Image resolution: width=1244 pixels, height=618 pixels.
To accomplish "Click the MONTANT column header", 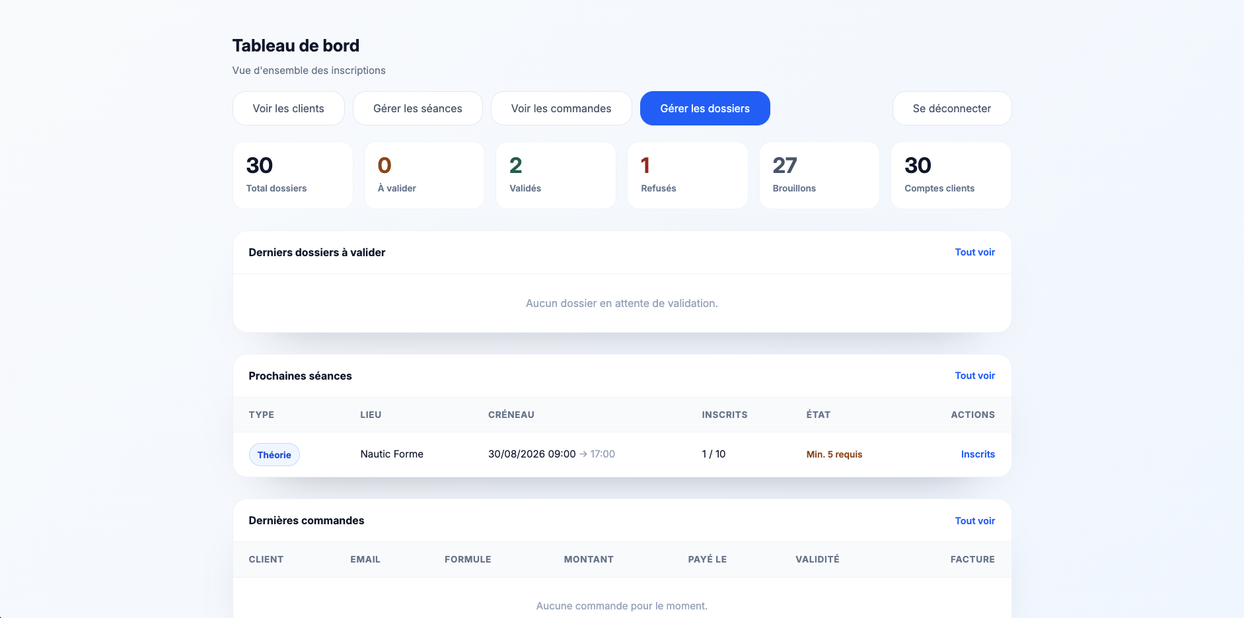I will click(x=589, y=559).
